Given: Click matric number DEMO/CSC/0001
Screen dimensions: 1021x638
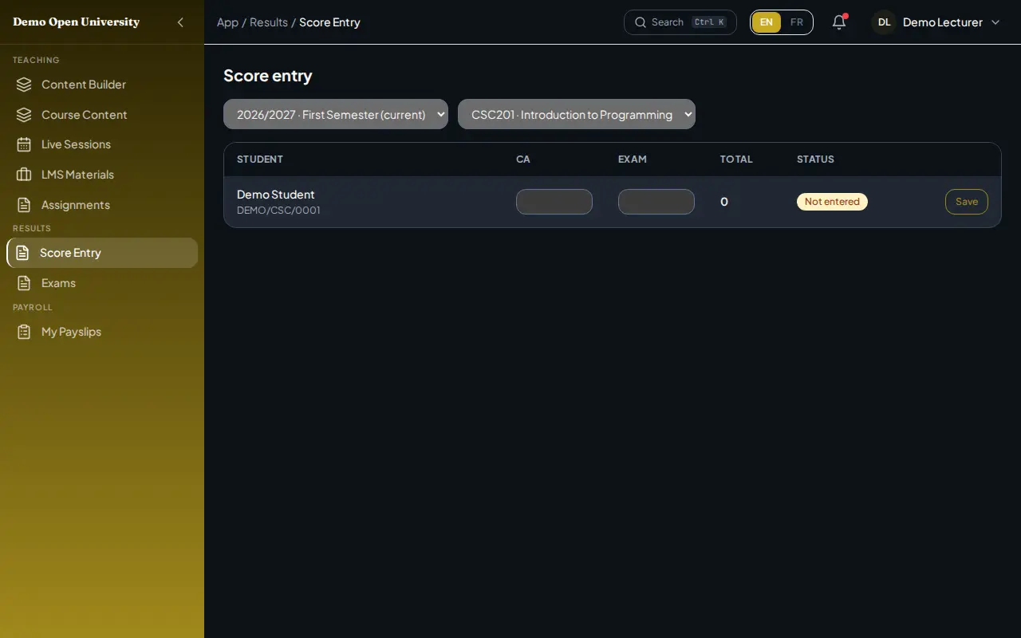Looking at the screenshot, I should [278, 211].
